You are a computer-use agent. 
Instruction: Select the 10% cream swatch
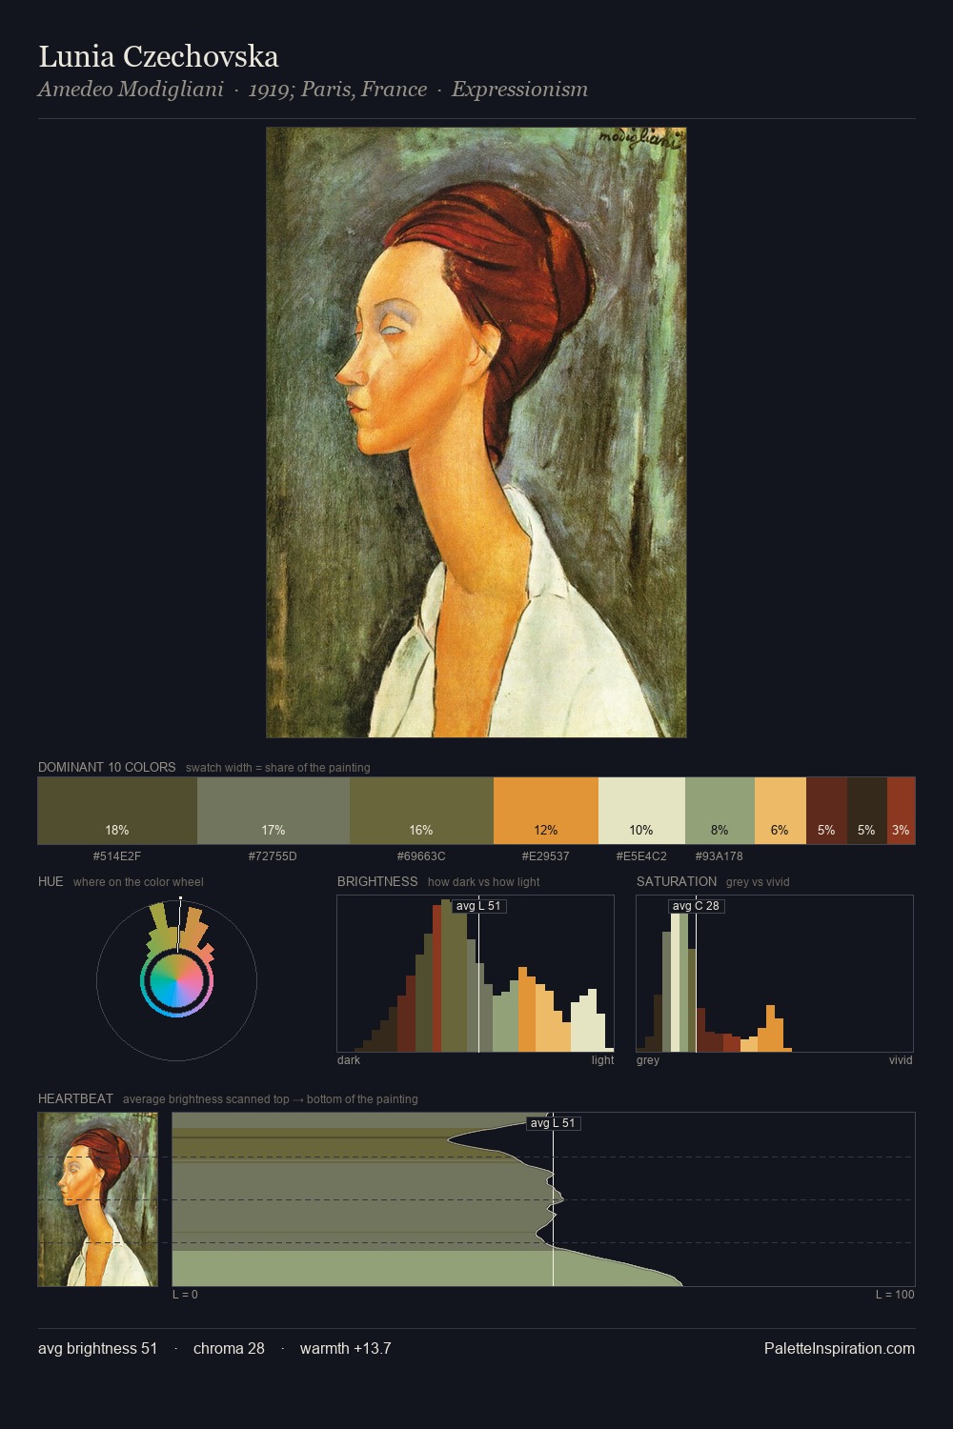point(641,811)
